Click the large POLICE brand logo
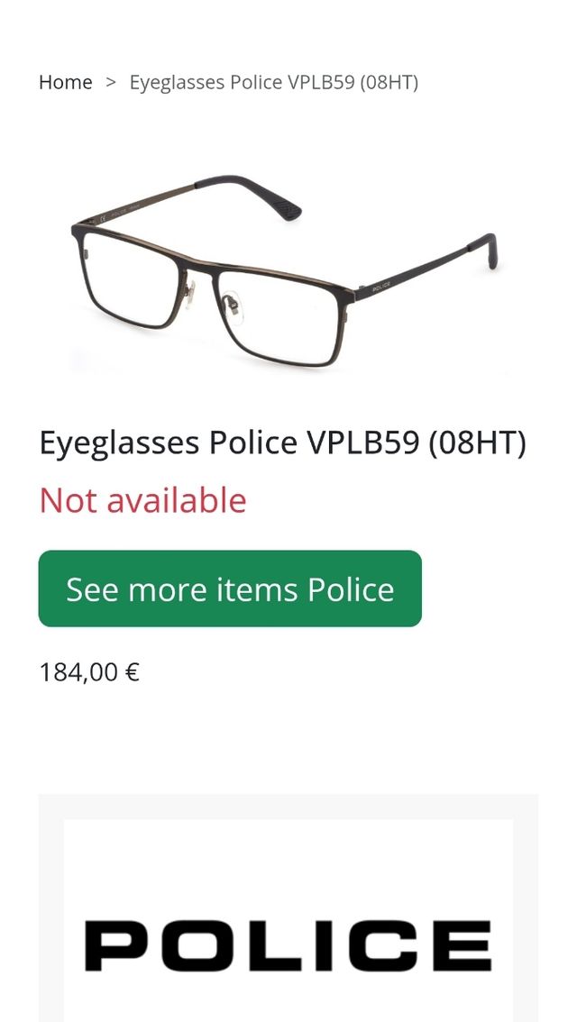Viewport: 577px width, 1022px height. 288,945
